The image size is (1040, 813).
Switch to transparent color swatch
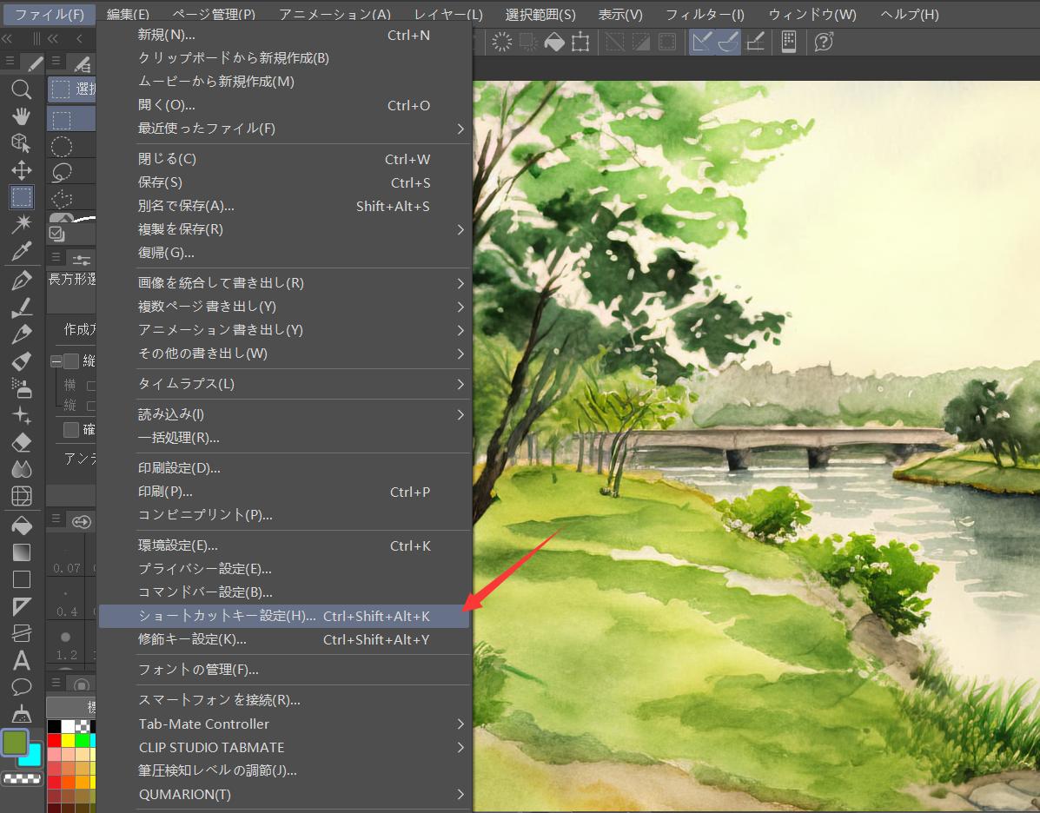pyautogui.click(x=22, y=778)
